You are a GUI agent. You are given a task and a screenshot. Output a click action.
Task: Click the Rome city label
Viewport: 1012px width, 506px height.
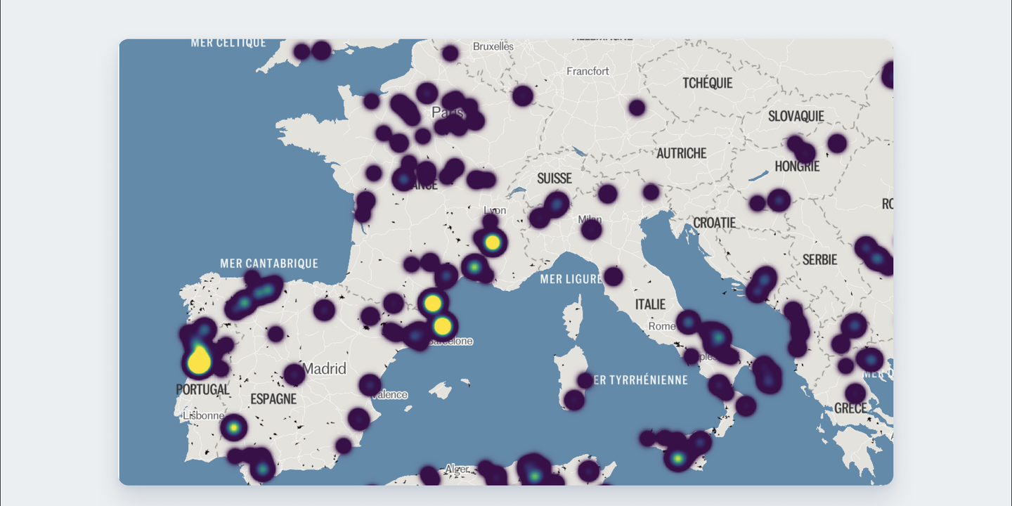662,326
